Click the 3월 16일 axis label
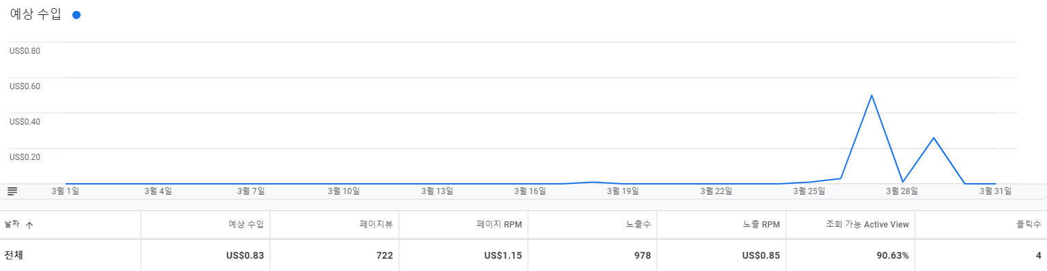 point(530,191)
